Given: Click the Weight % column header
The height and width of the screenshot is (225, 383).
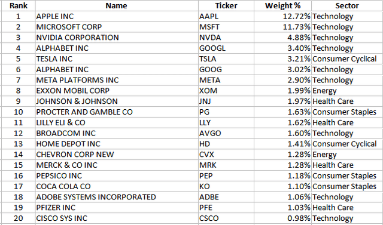Looking at the screenshot, I should (x=282, y=5).
